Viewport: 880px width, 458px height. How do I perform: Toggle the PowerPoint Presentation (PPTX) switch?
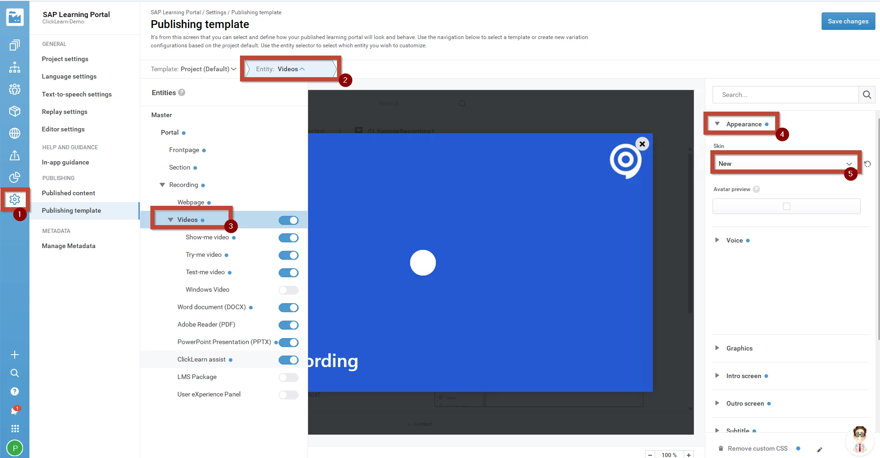[x=289, y=343]
